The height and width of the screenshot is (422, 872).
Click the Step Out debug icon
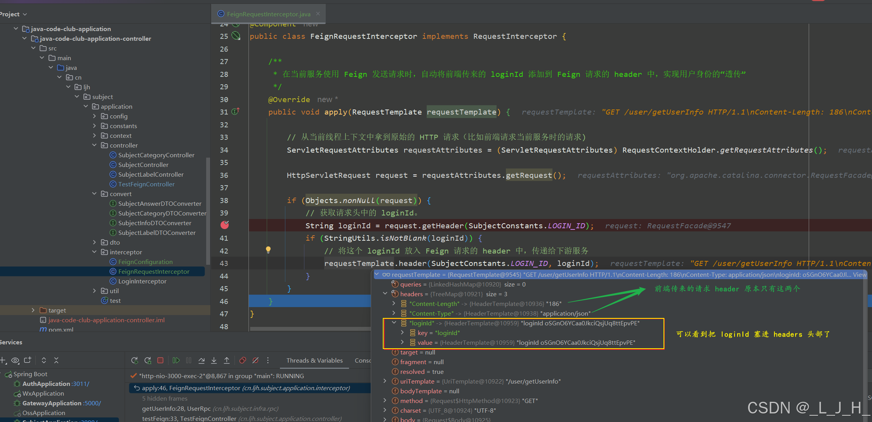[227, 360]
